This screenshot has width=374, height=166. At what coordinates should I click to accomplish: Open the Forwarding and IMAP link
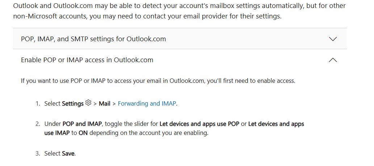(x=147, y=103)
